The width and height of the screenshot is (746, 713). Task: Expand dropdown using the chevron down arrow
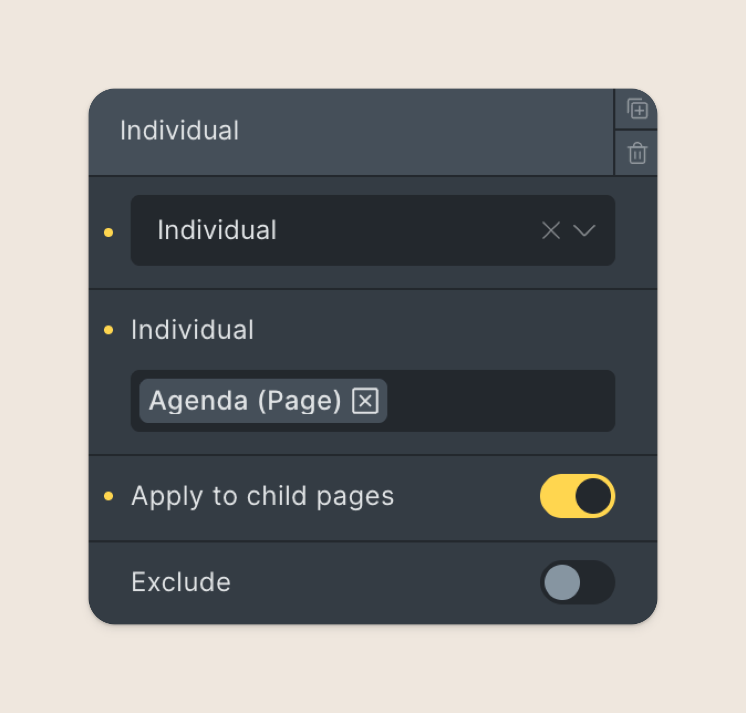[x=584, y=230]
